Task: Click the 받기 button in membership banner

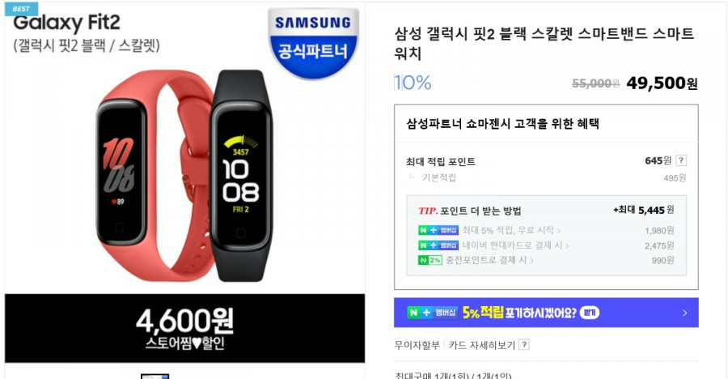Action: tap(590, 313)
